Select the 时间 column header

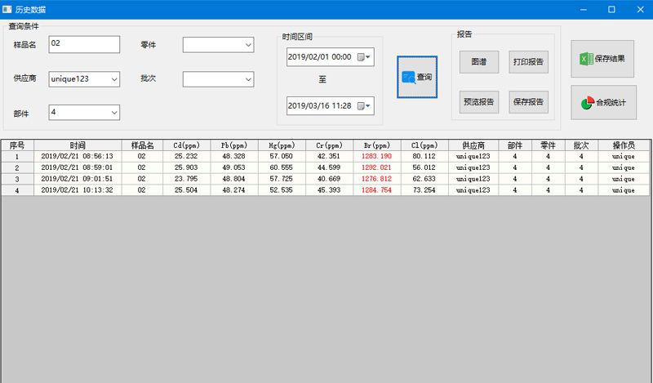pyautogui.click(x=78, y=145)
